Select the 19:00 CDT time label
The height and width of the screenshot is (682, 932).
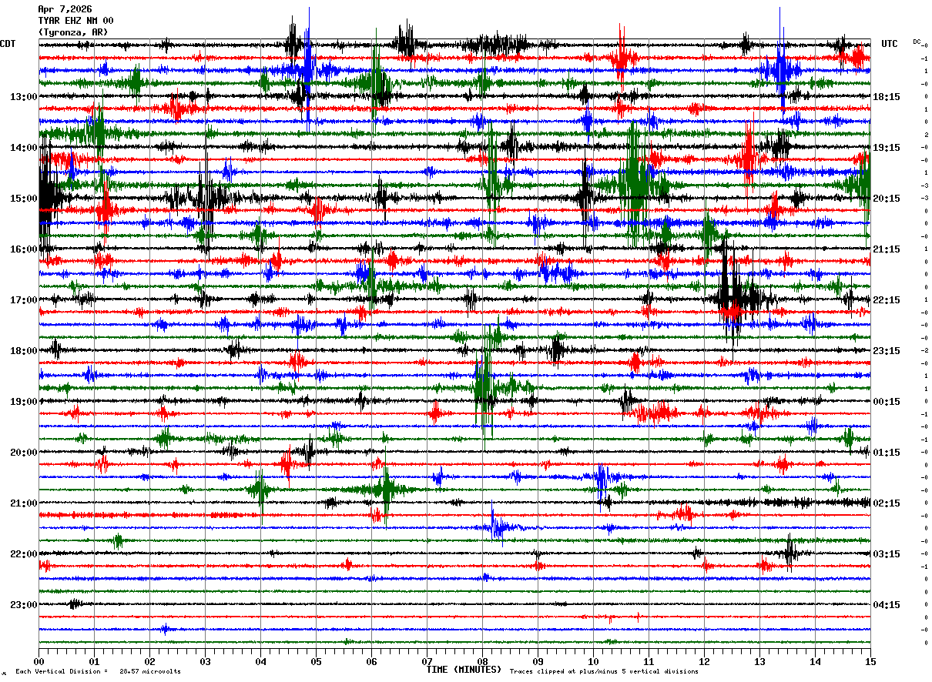point(24,402)
